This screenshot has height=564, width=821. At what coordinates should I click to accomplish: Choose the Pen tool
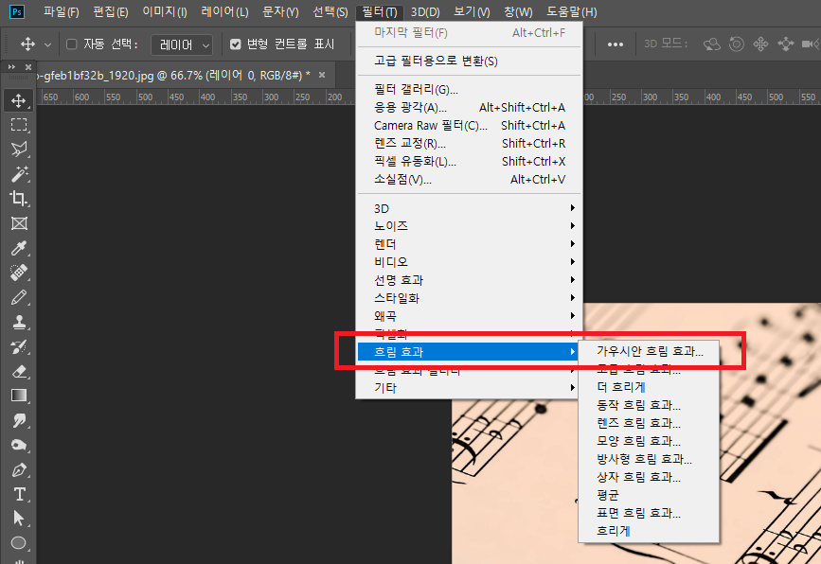[x=18, y=469]
